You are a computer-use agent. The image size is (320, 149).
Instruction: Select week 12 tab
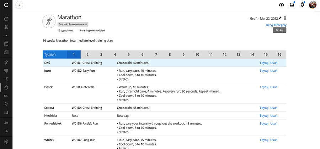(225, 55)
